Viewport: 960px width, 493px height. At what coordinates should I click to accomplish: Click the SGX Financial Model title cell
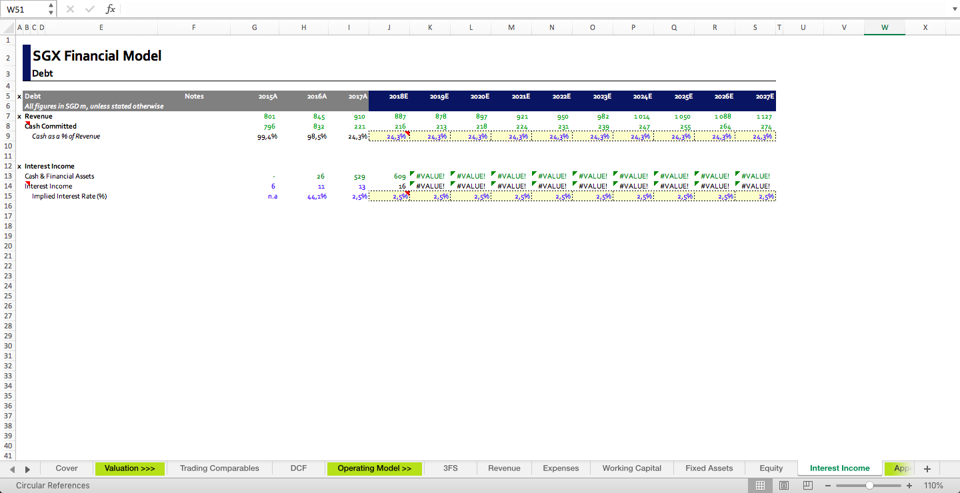97,56
